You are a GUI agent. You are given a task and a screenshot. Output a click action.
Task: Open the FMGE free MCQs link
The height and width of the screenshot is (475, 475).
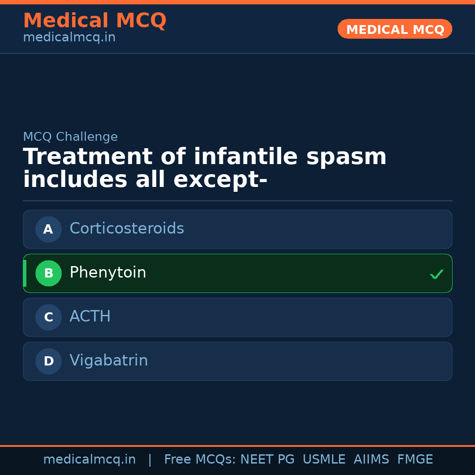click(415, 459)
